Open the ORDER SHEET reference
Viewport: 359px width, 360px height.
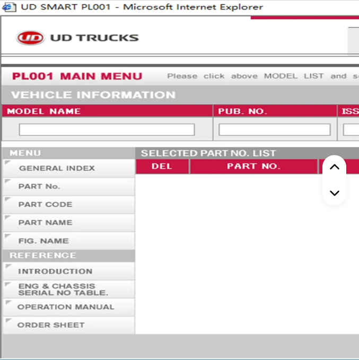69,325
